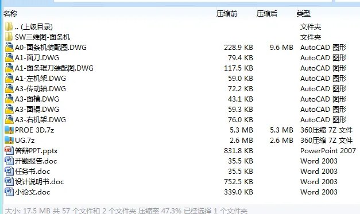Image resolution: width=360 pixels, height=214 pixels.
Task: Click the 228.9 KB size value
Action: click(x=238, y=48)
